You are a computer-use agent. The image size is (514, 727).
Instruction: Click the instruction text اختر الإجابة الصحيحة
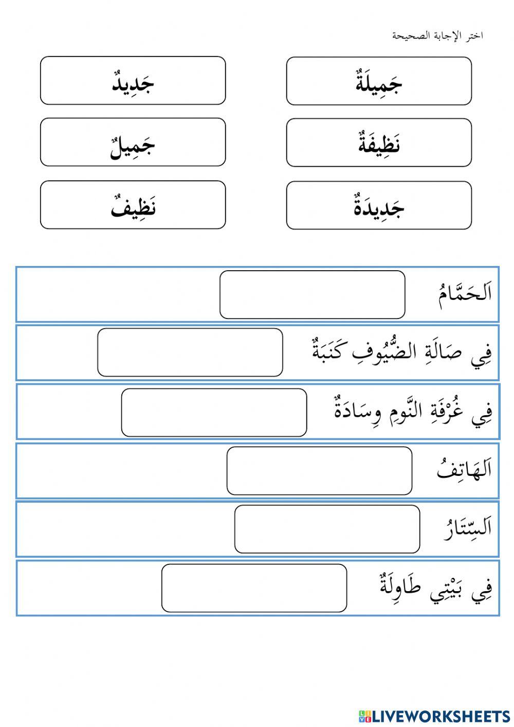(x=437, y=36)
